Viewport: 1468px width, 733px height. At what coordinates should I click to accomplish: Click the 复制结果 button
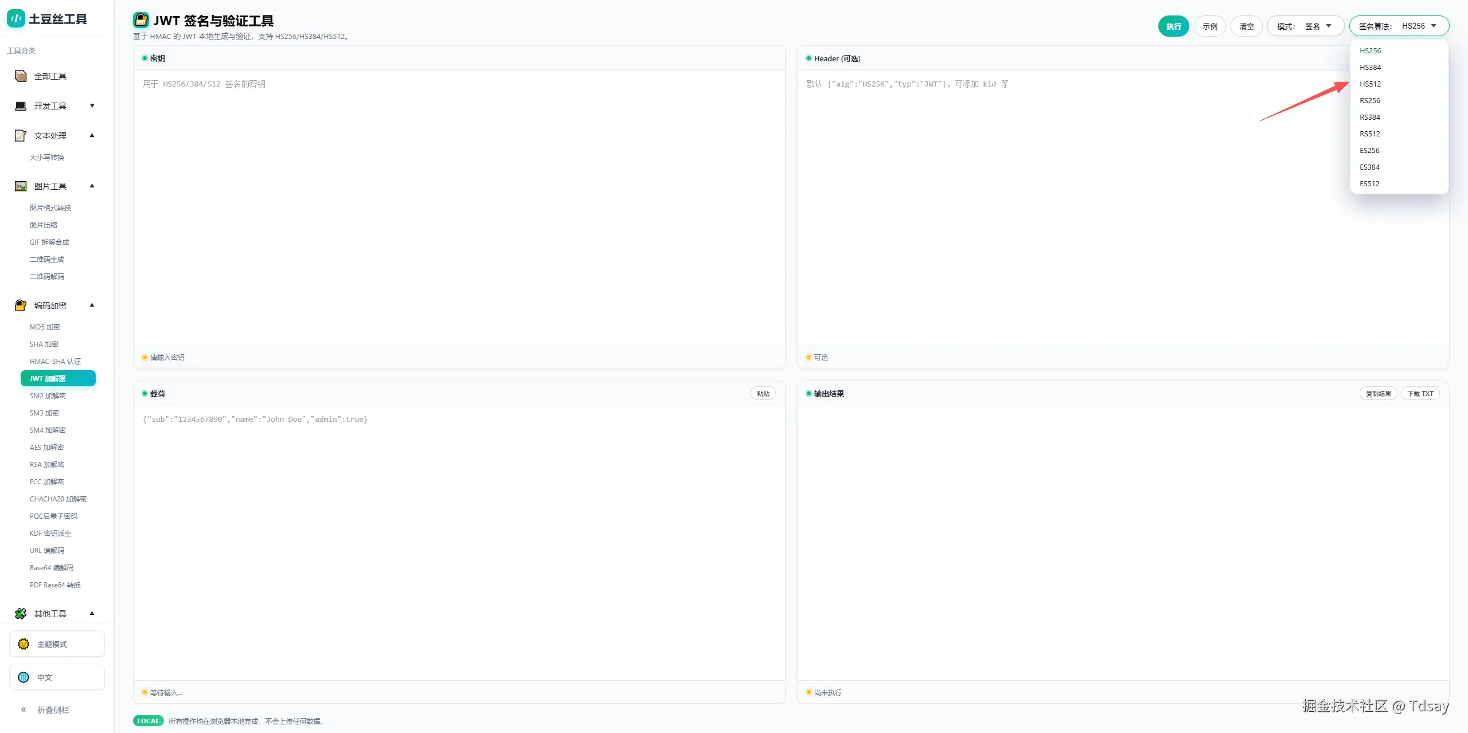click(1377, 394)
